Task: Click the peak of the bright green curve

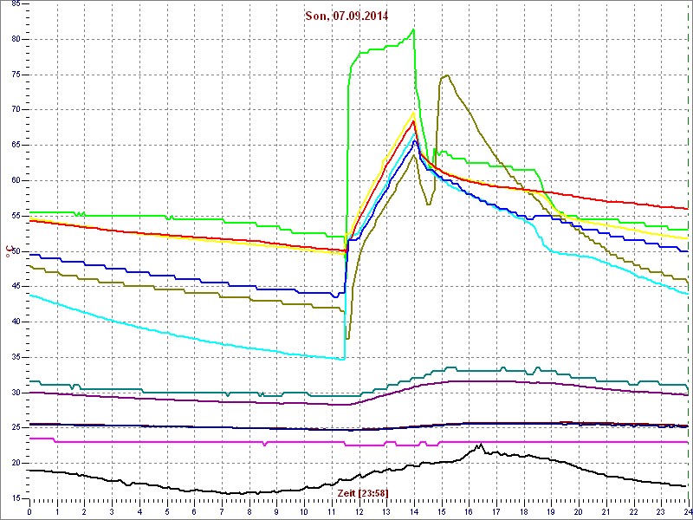Action: coord(414,30)
